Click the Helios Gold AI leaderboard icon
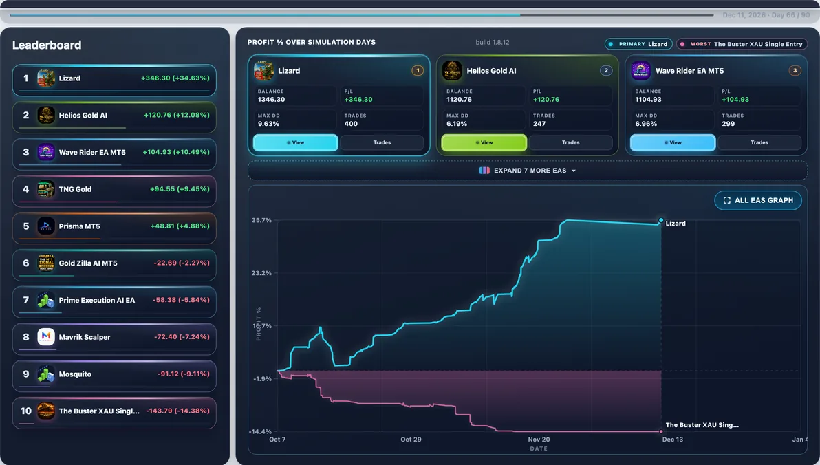This screenshot has width=820, height=465. (x=46, y=116)
